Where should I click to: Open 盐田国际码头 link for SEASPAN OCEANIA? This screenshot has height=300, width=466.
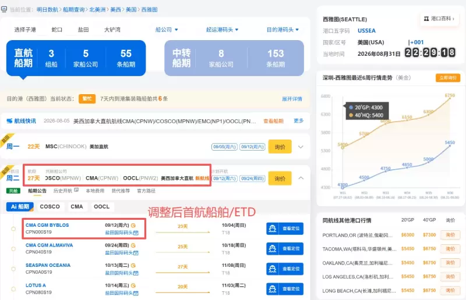(x=122, y=273)
